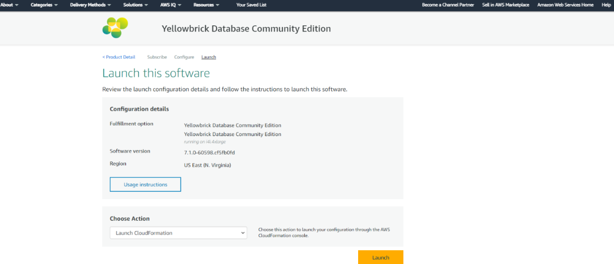Open Become a Channel Partner link
This screenshot has height=264, width=614.
click(x=448, y=5)
